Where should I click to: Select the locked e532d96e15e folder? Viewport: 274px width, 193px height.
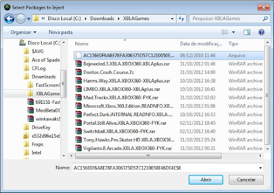tap(42, 136)
